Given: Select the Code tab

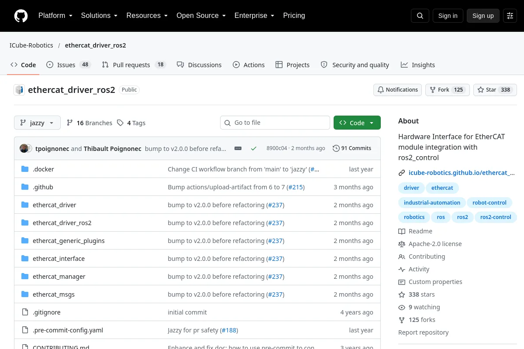Looking at the screenshot, I should click(24, 65).
